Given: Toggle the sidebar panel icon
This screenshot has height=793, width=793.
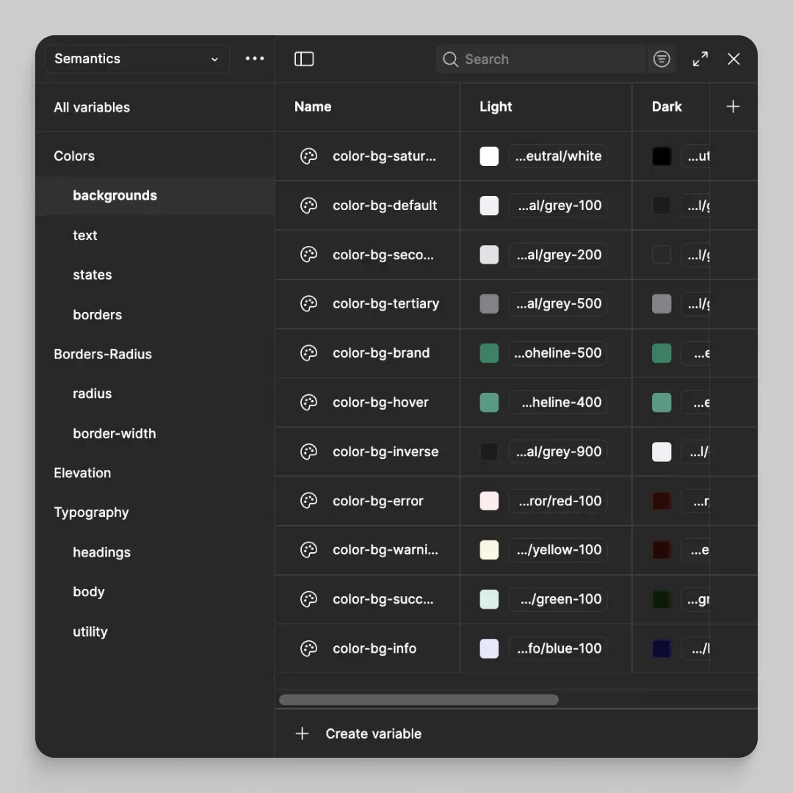Looking at the screenshot, I should 304,59.
